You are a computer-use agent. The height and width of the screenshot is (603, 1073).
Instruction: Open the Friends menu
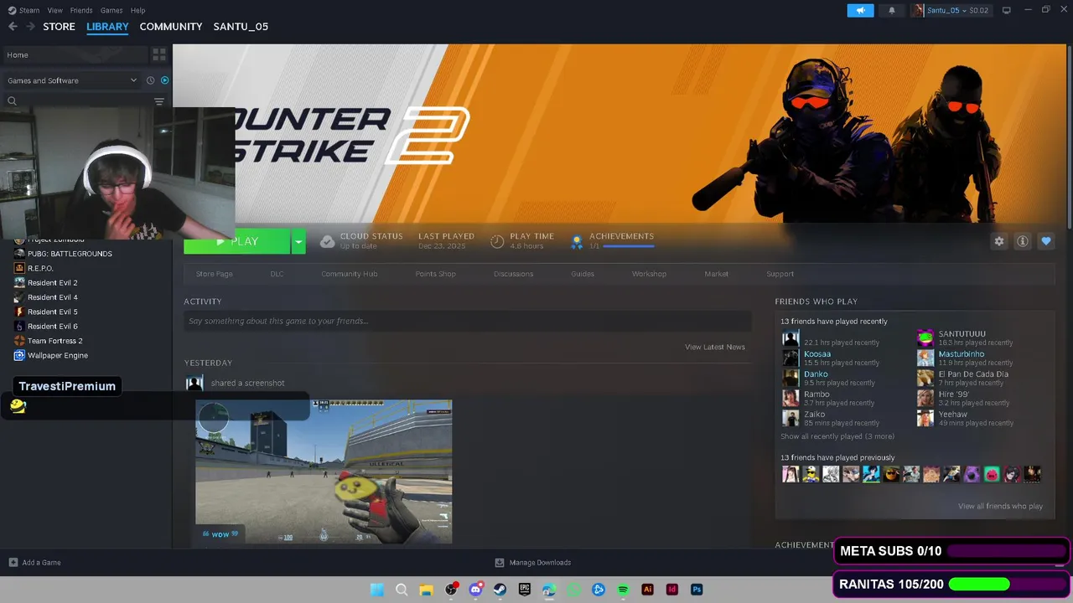(x=81, y=10)
